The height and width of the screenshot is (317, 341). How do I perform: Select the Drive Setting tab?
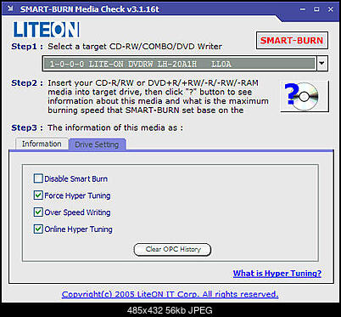(x=97, y=144)
